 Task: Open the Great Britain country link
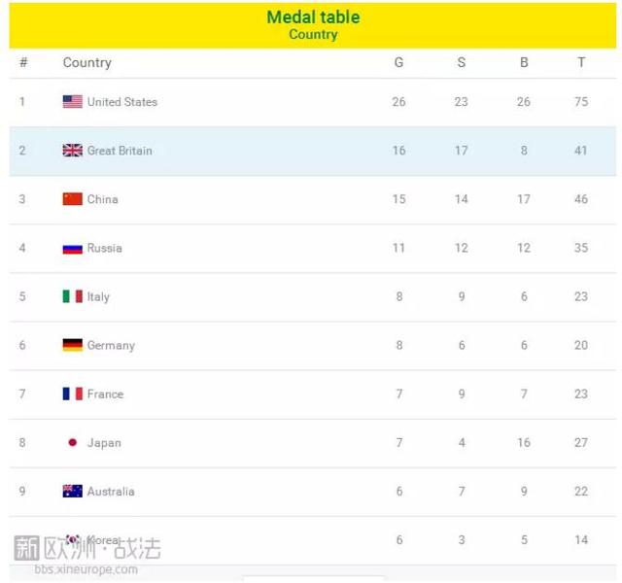pos(120,151)
